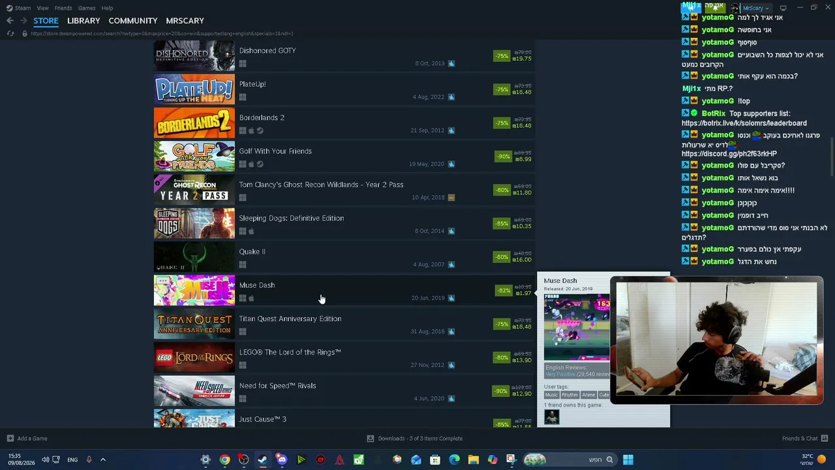Click the Mac icon under Sleeping Dogs

pos(251,231)
